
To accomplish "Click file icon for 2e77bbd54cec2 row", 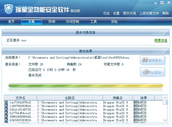I will click(x=6, y=113).
